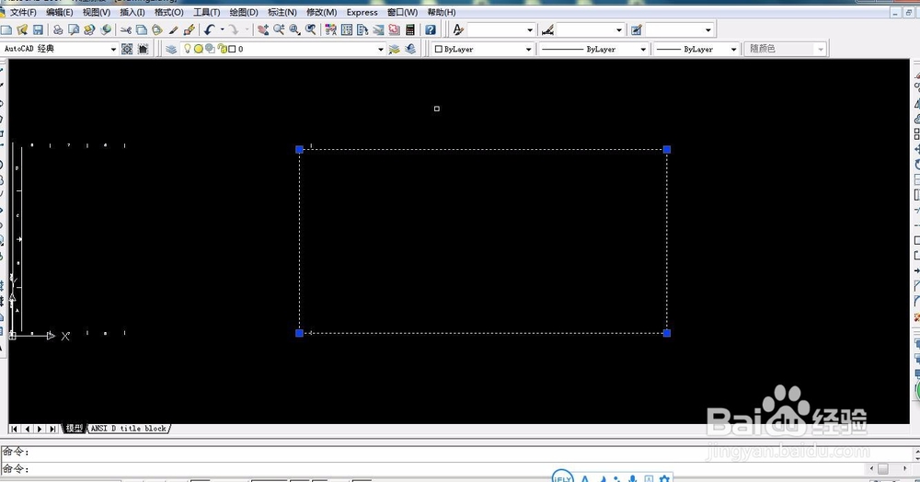
Task: Click Make Object's Layer Current icon
Action: coord(395,50)
